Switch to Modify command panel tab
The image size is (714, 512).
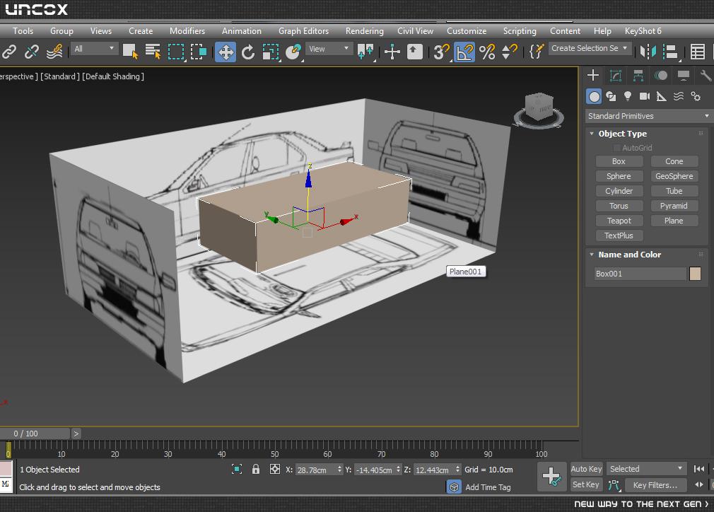pos(615,75)
